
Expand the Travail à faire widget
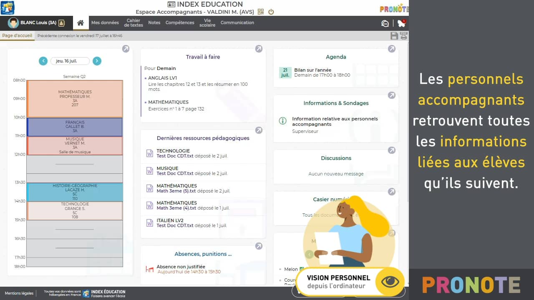click(x=259, y=49)
